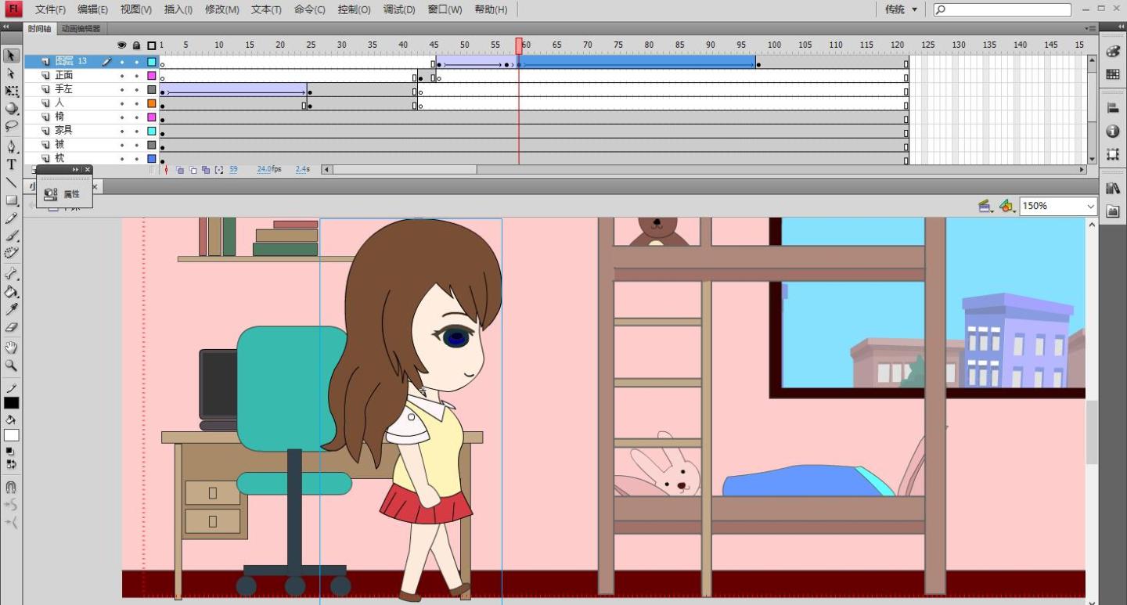
Task: Select the 3D Rotation tool
Action: pyautogui.click(x=11, y=109)
